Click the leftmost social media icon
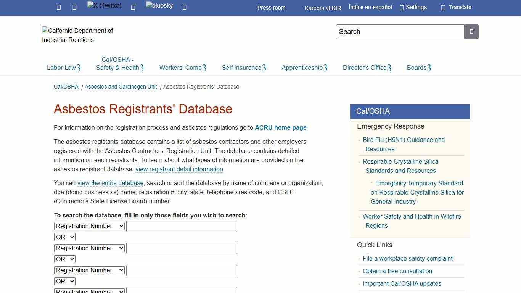521x293 pixels. [x=58, y=7]
